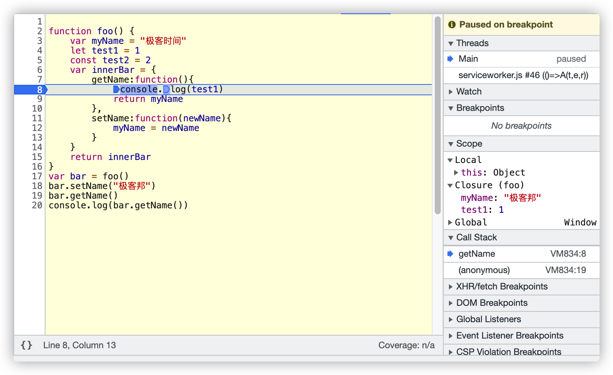This screenshot has width=613, height=375.
Task: Click the myName closure variable value
Action: coord(522,198)
